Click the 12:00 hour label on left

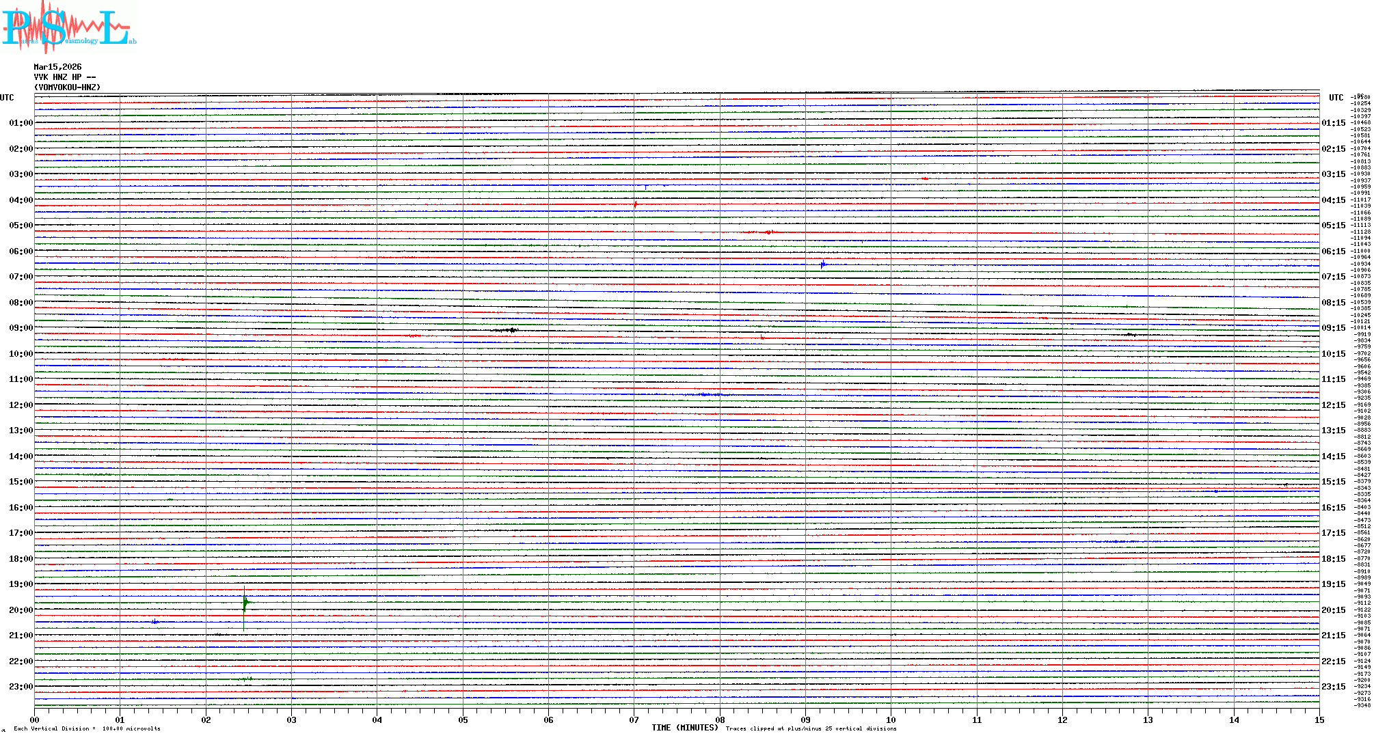21,405
